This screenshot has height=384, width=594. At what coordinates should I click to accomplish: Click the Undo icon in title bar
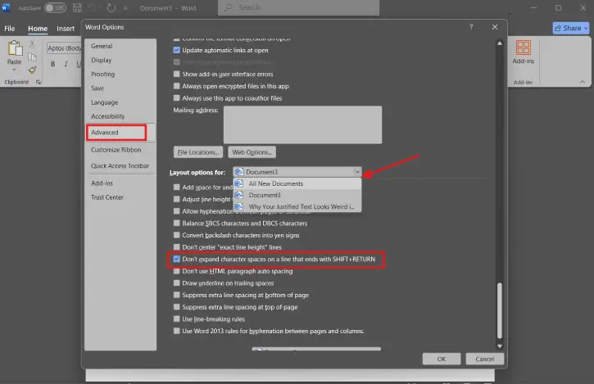click(92, 7)
